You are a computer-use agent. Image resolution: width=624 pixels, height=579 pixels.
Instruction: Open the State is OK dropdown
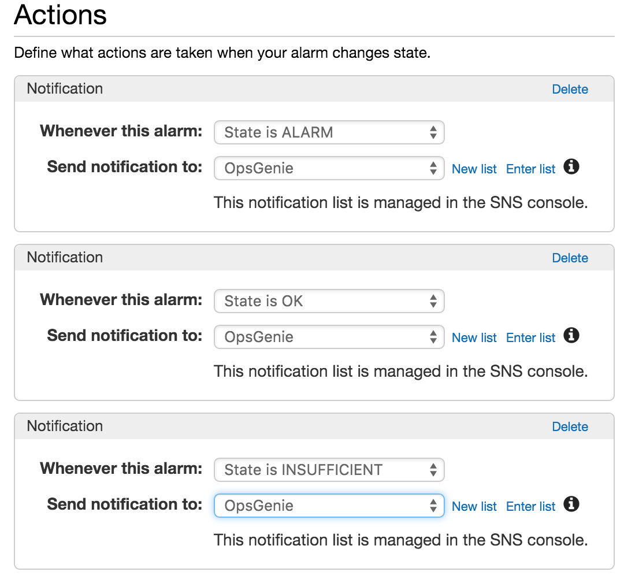(329, 301)
